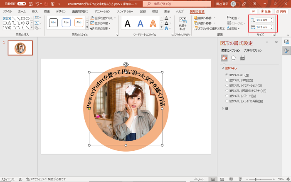Select 塗りつぶし (図またはテクスチャ)(P) radio
Image resolution: width=291 pixels, height=182 pixels.
[227, 90]
